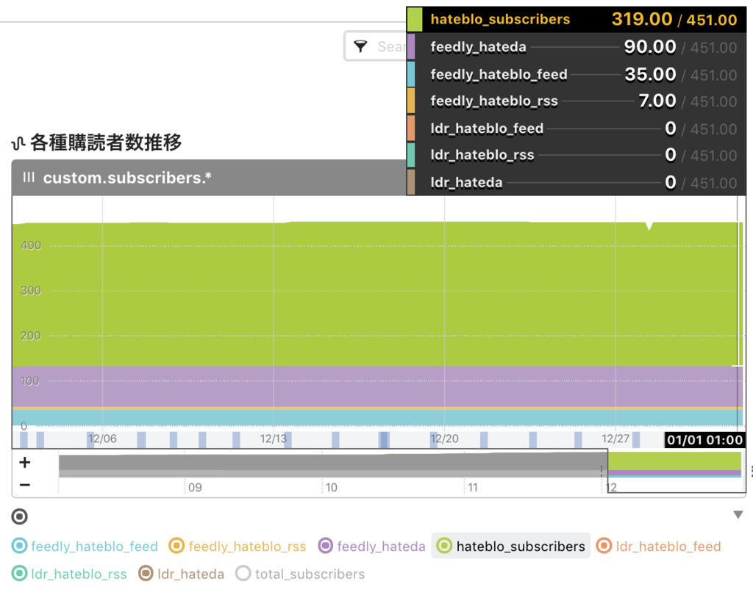The image size is (753, 595).
Task: Click the white dip marker near 12/27
Action: tap(649, 226)
